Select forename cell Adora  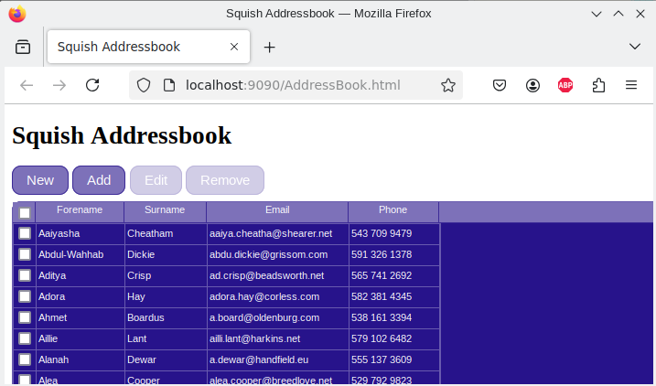[x=81, y=297]
